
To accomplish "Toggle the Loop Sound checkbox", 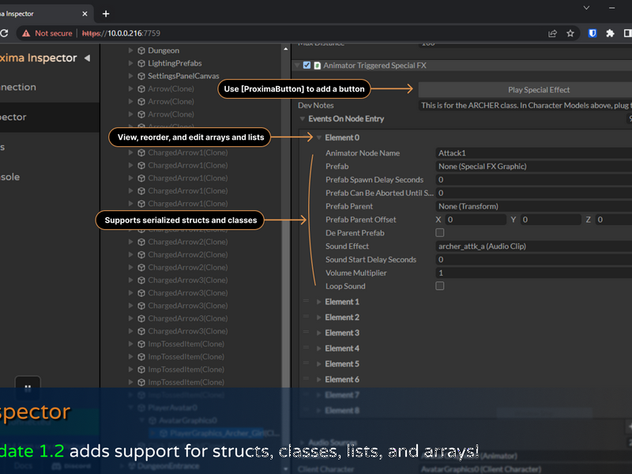I will 440,286.
